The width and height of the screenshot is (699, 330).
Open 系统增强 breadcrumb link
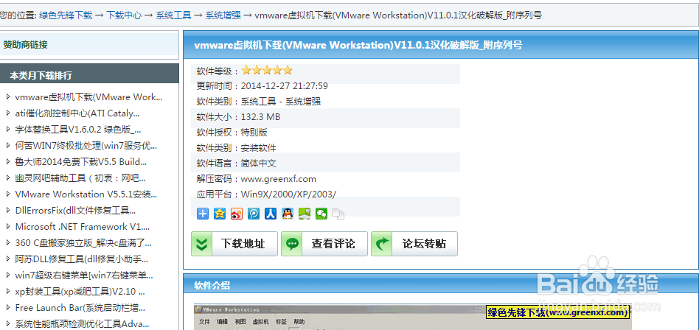pos(223,15)
